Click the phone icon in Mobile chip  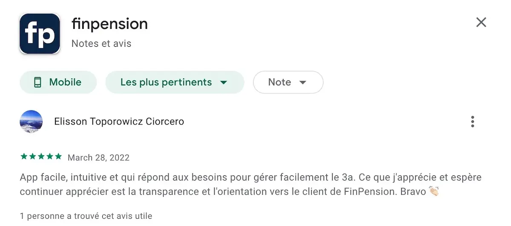37,82
